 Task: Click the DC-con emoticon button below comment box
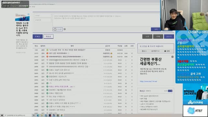58,29
